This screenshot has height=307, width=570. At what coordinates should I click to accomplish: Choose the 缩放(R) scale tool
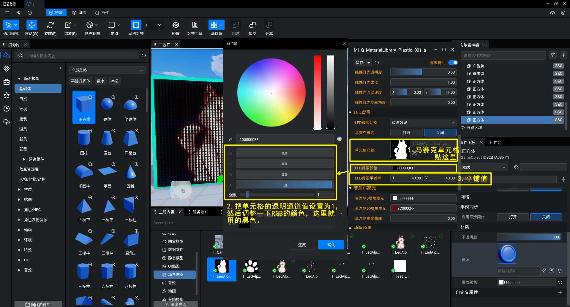pos(68,25)
